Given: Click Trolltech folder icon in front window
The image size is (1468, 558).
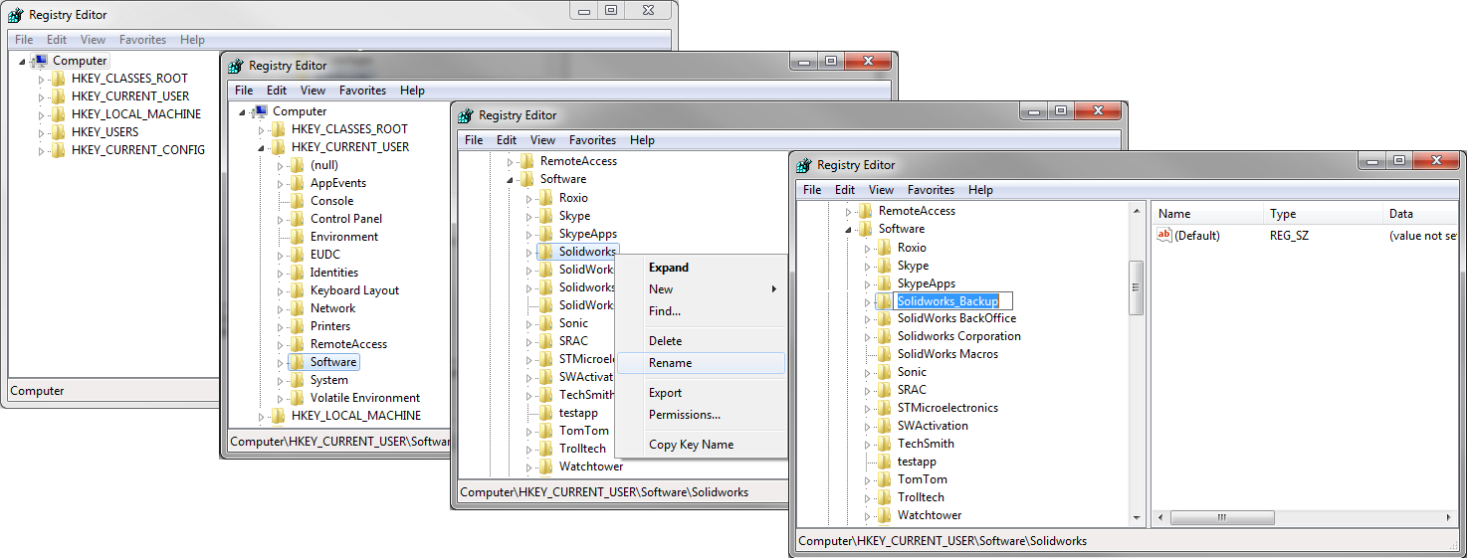Looking at the screenshot, I should point(884,497).
